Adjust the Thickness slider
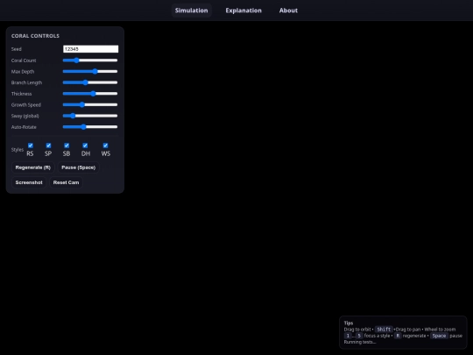 point(90,94)
